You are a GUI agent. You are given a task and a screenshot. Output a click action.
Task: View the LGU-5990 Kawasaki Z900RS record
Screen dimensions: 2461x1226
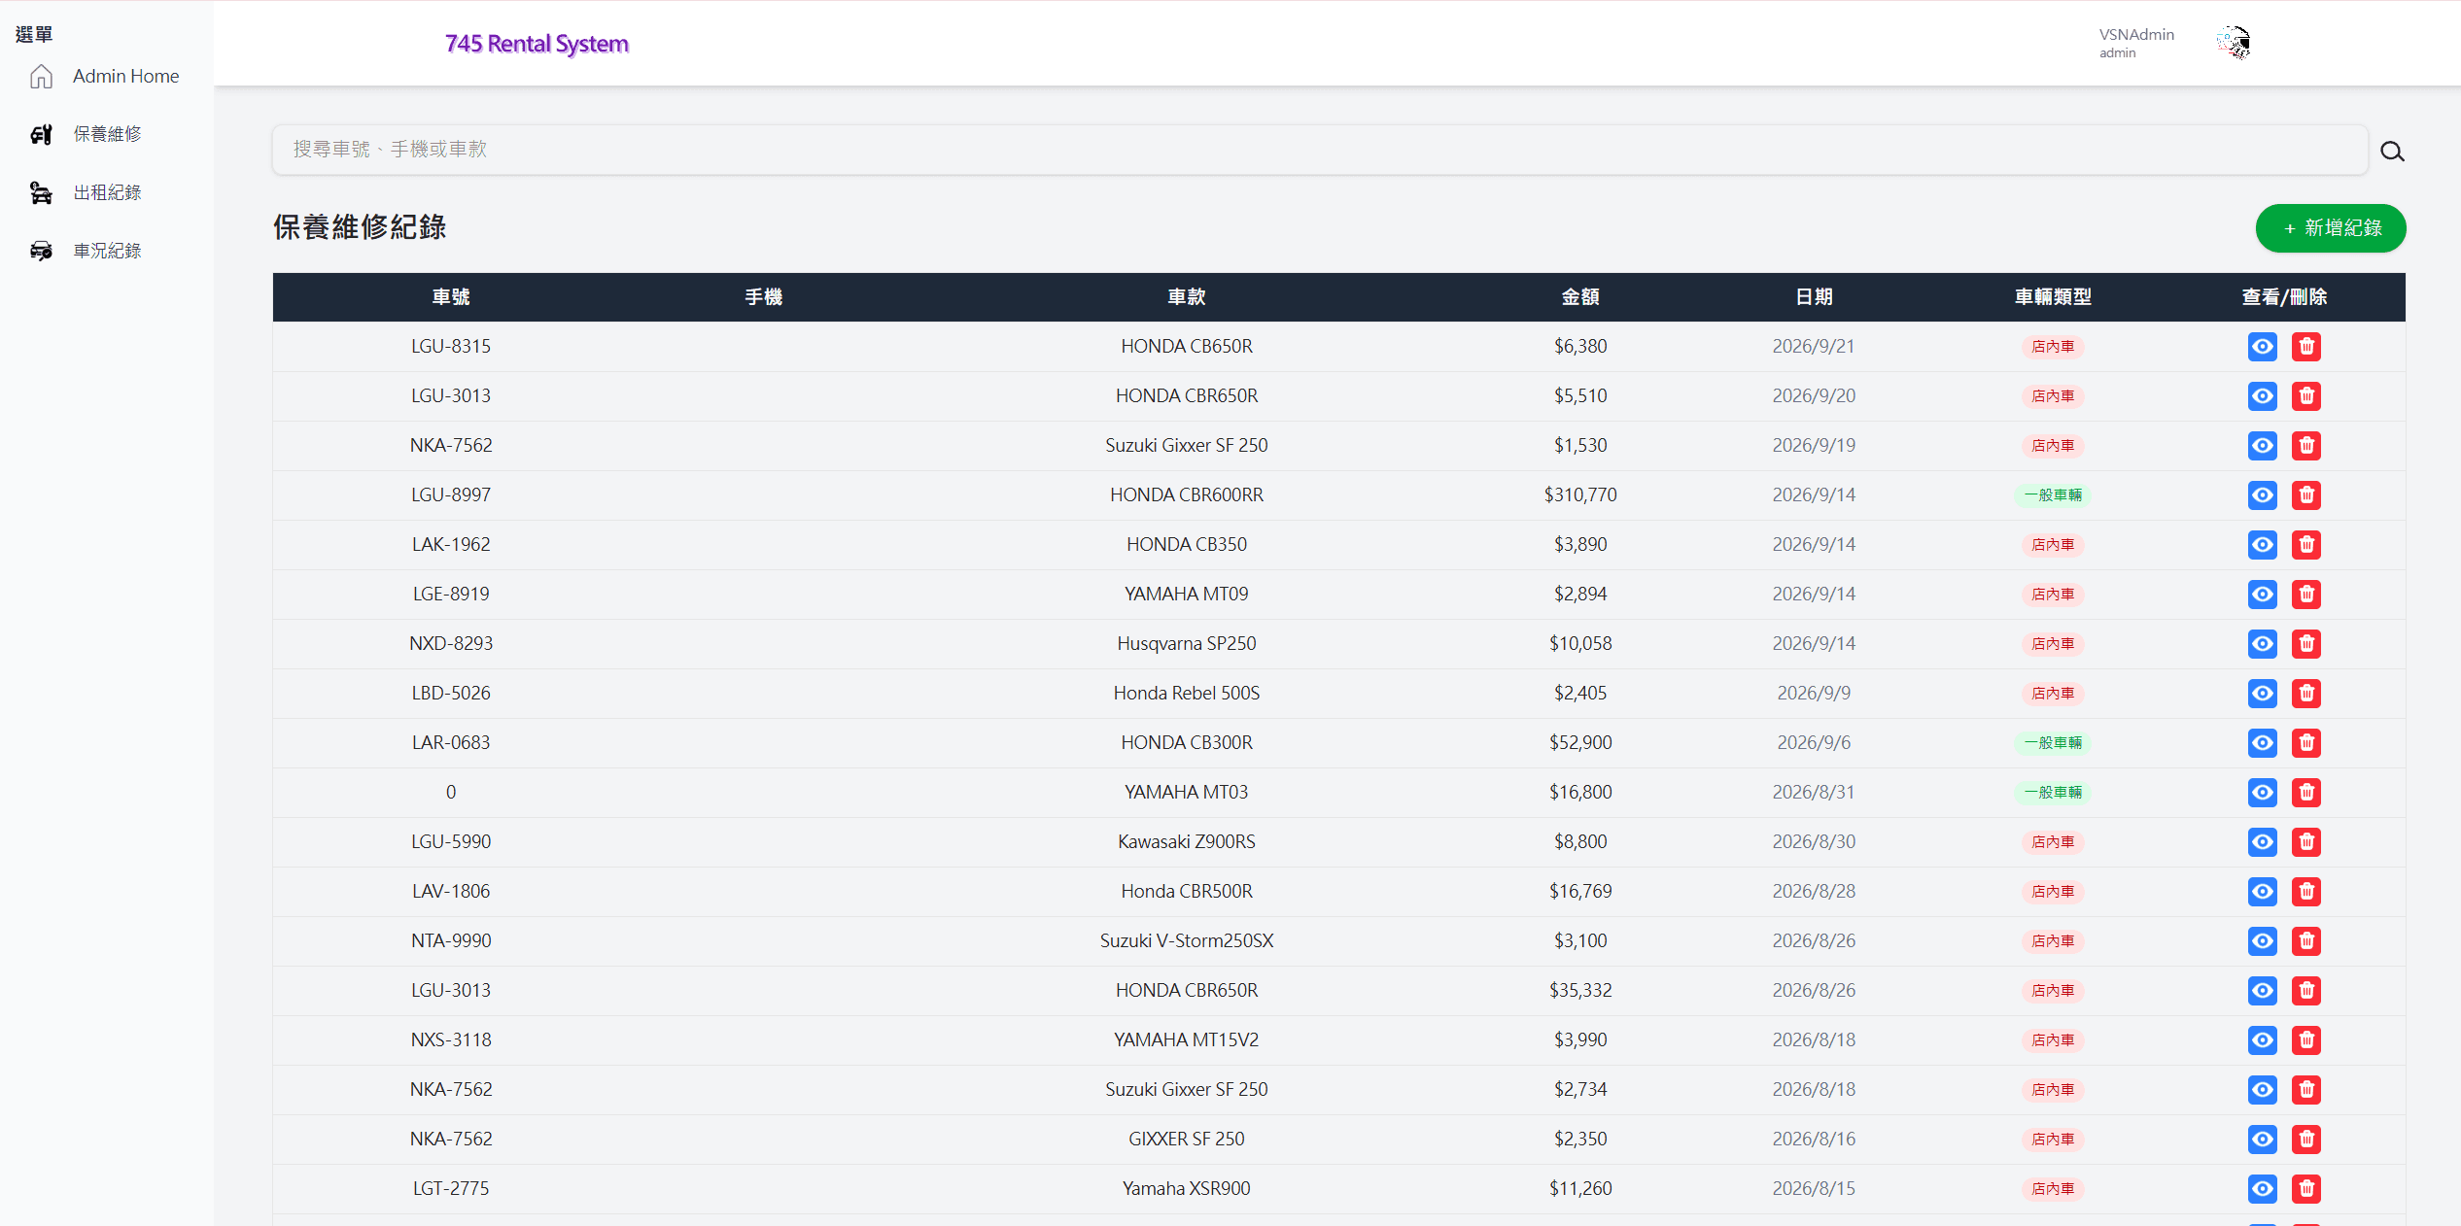pyautogui.click(x=2263, y=842)
